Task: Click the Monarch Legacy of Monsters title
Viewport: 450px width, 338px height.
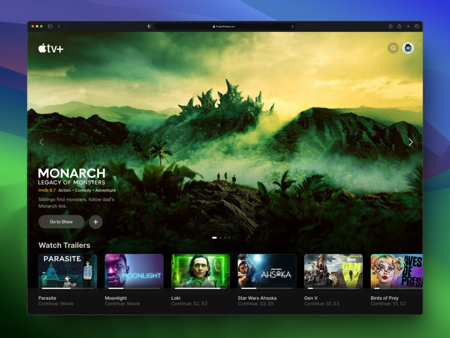Action: [72, 177]
